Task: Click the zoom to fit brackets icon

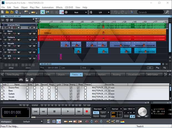Action: click(150, 68)
